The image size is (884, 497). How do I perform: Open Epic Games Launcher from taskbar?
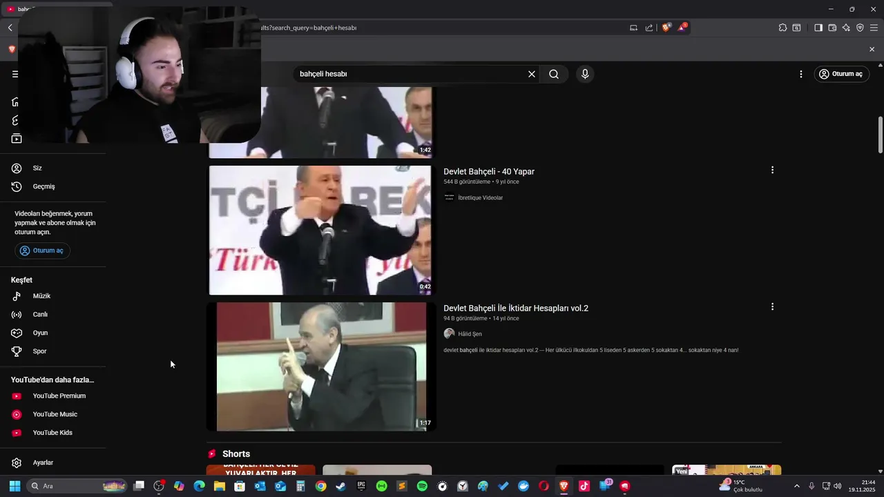361,486
